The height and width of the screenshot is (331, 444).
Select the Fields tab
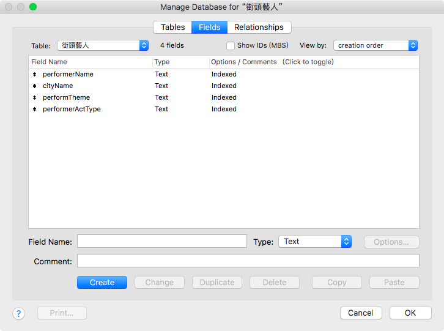[x=210, y=27]
